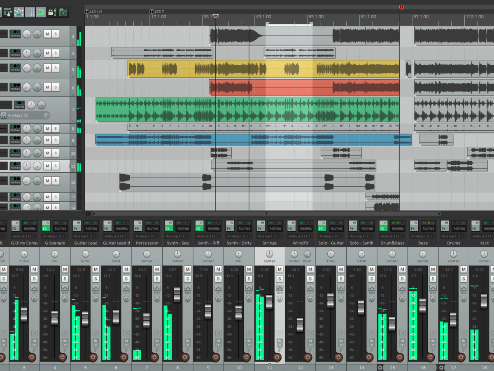Select the Strings channel name label
Viewport: 494px width, 371px height.
click(x=270, y=243)
